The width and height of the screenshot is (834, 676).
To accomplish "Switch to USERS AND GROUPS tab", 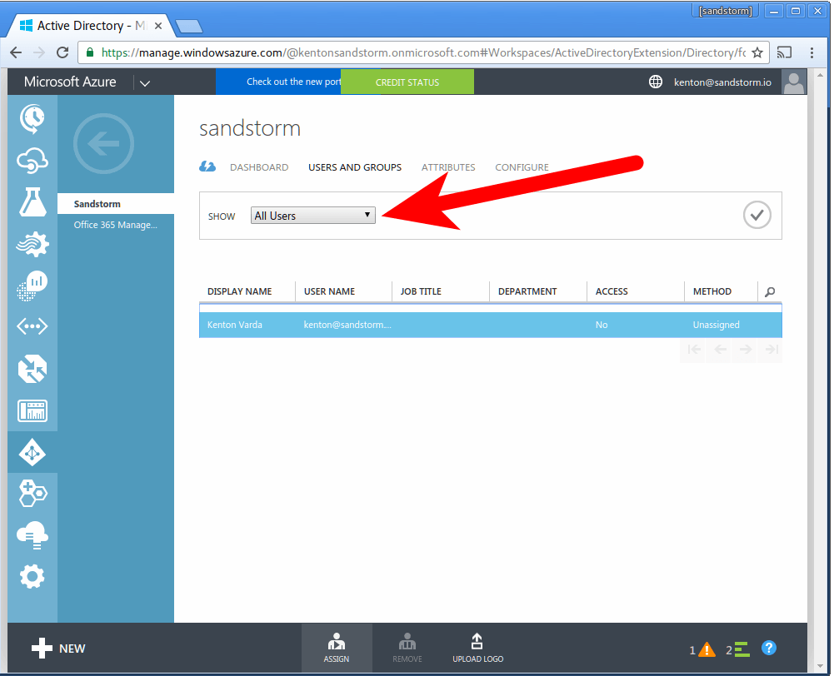I will [355, 167].
